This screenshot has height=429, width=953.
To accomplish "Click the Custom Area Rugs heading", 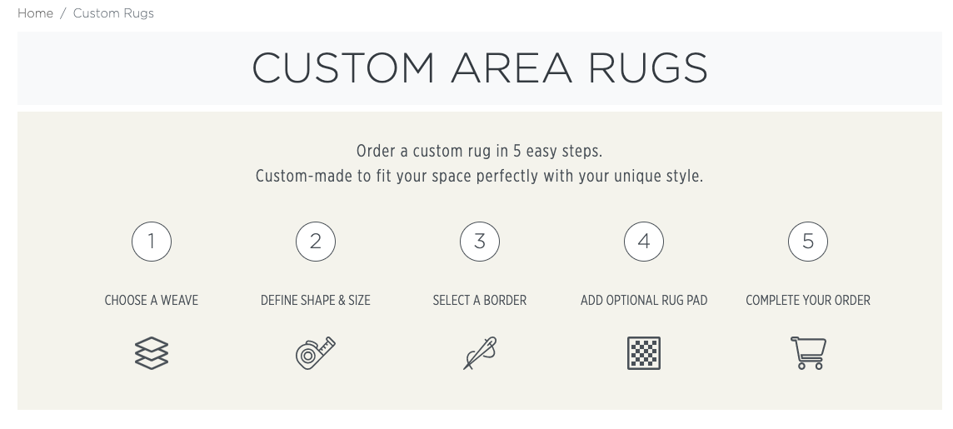I will coord(480,67).
